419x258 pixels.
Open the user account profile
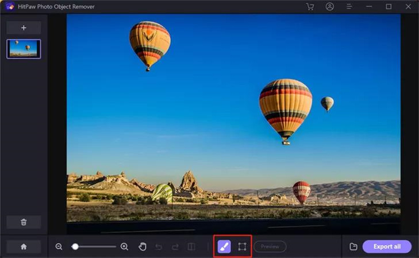[x=329, y=7]
